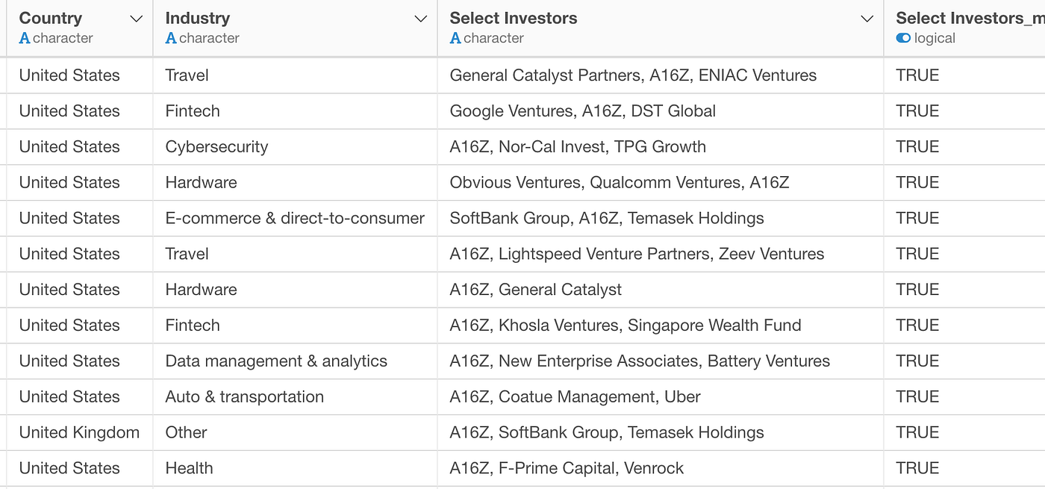Click the Country column header name
This screenshot has width=1045, height=489.
[51, 18]
